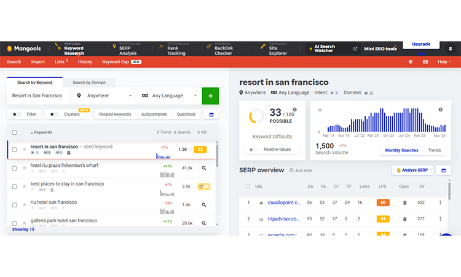Click the keyboard shortcuts icon

pyautogui.click(x=425, y=62)
